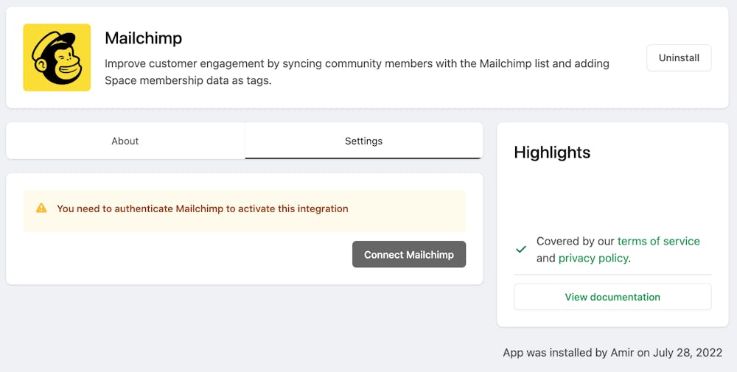Click the Mailchimp monkey logo
The width and height of the screenshot is (737, 372).
click(57, 57)
